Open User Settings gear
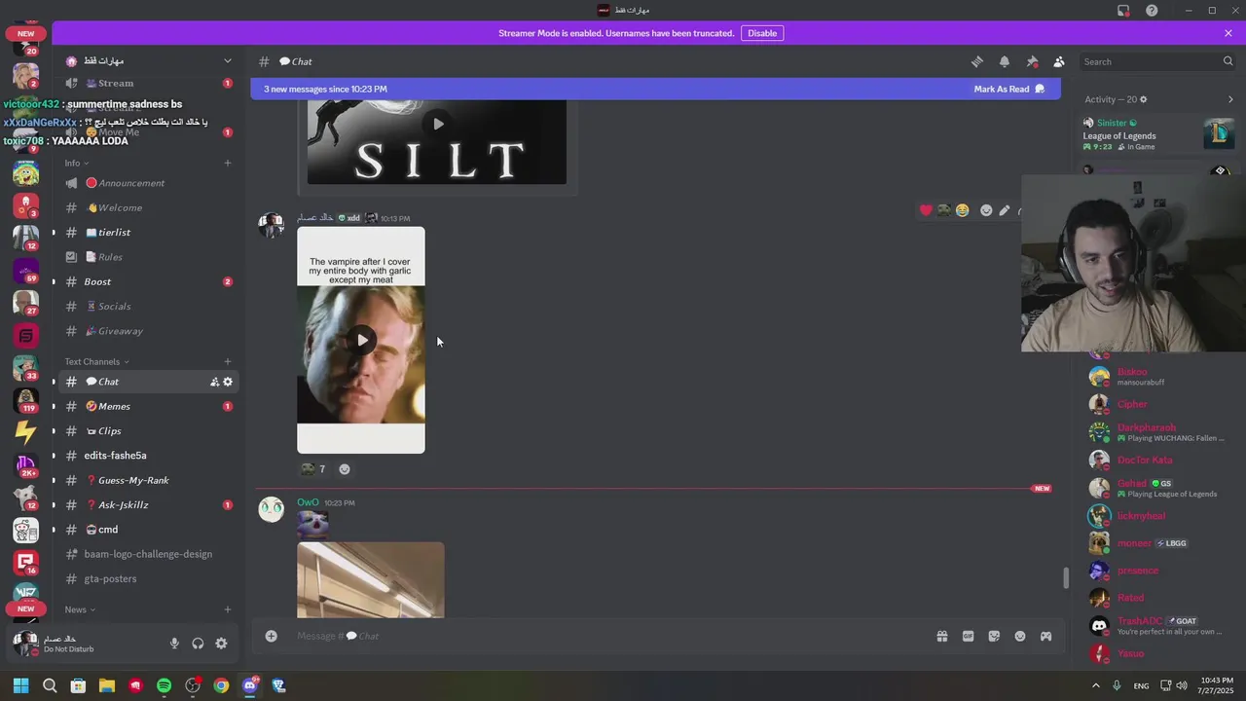The height and width of the screenshot is (701, 1246). tap(221, 644)
